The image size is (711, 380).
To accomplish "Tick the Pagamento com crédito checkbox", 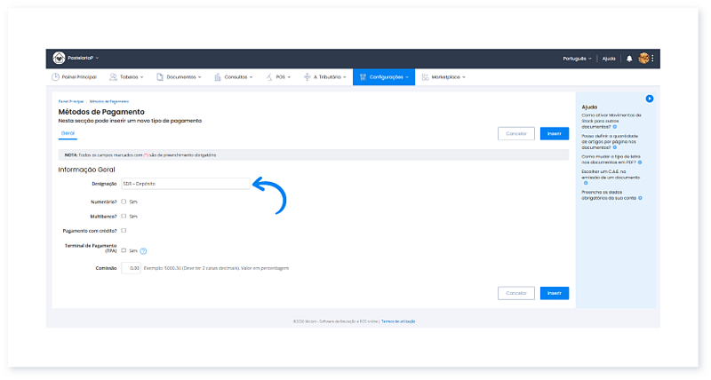I will pyautogui.click(x=124, y=231).
